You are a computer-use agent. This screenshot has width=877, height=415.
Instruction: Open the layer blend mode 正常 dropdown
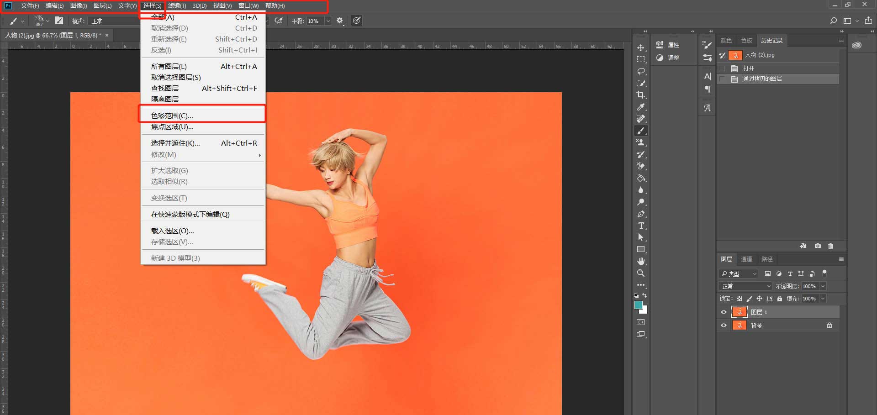pyautogui.click(x=745, y=286)
